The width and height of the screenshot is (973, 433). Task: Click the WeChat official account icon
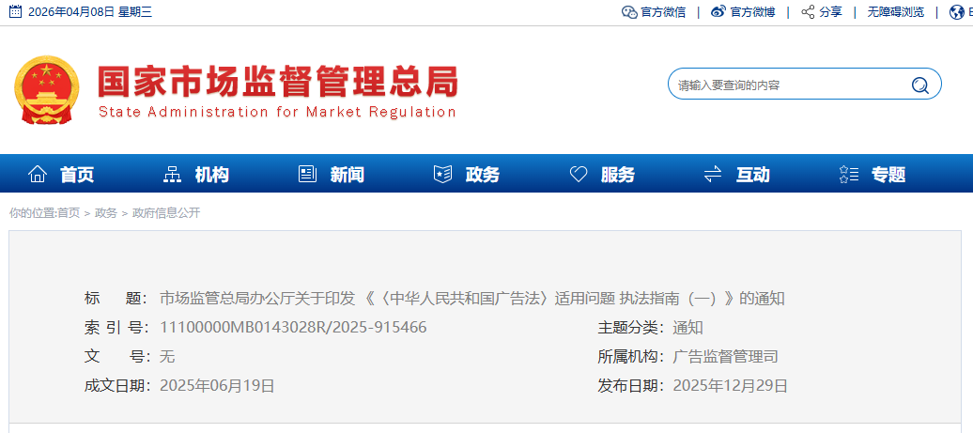(629, 12)
